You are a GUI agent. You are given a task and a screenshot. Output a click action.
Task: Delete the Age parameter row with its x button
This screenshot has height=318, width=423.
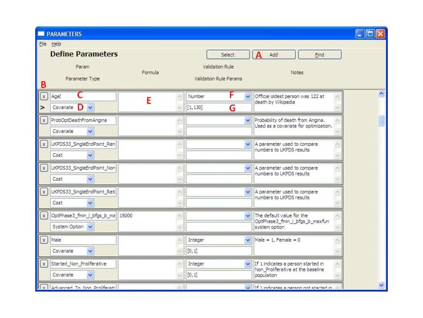pos(44,96)
